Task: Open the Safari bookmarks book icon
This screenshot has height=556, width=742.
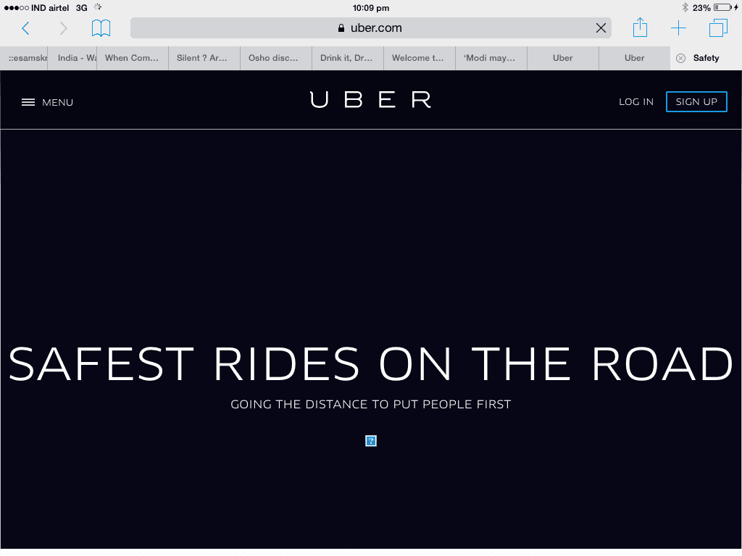Action: (x=101, y=28)
